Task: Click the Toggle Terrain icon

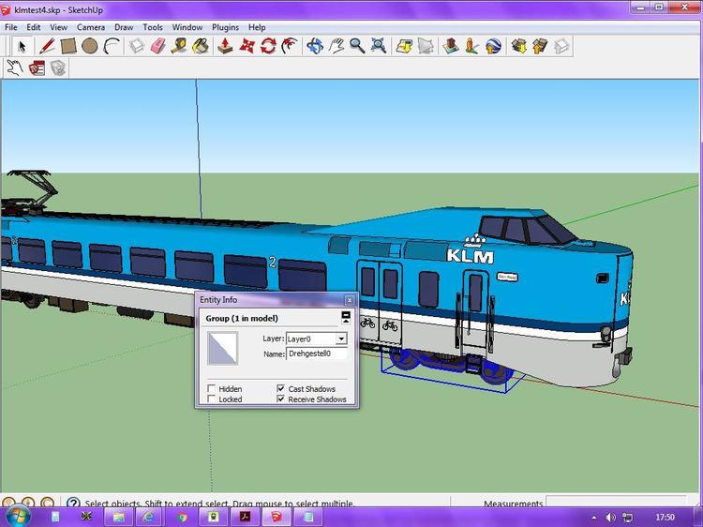Action: tap(425, 46)
